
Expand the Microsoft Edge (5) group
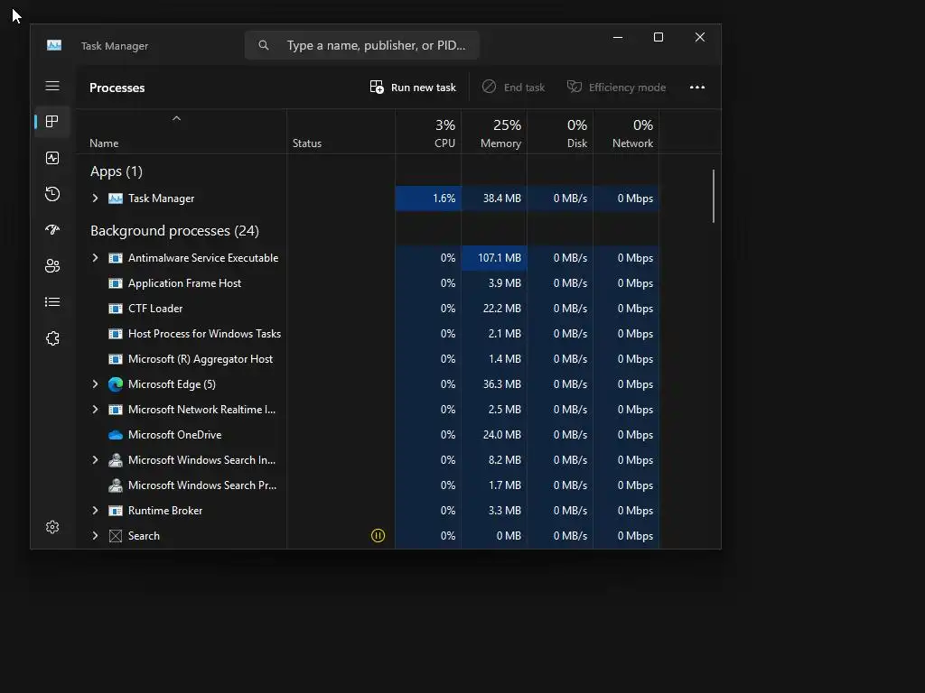[x=95, y=384]
